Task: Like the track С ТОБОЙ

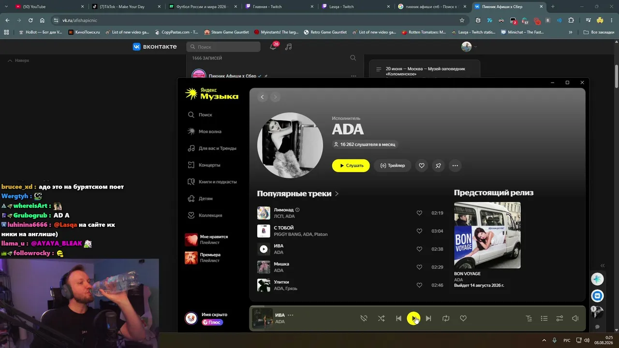Action: coord(419,231)
